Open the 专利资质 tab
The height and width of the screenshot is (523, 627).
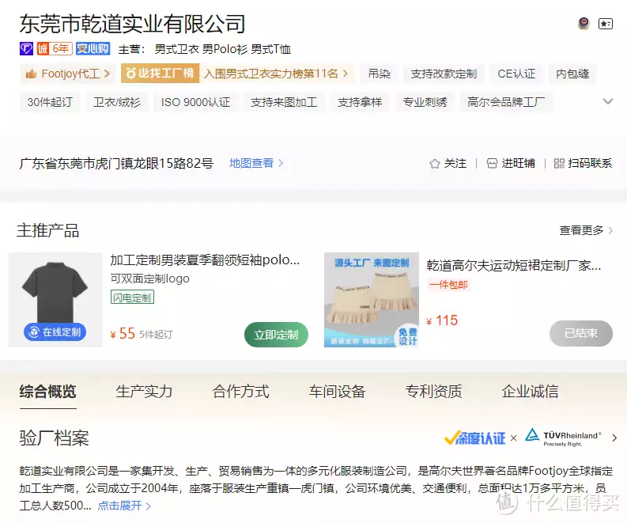pyautogui.click(x=433, y=391)
